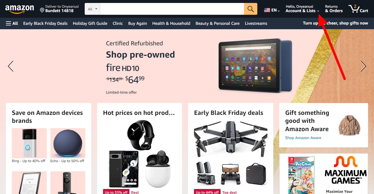Viewport: 374px width, 194px height.
Task: Expand the All search category dropdown
Action: (92, 9)
